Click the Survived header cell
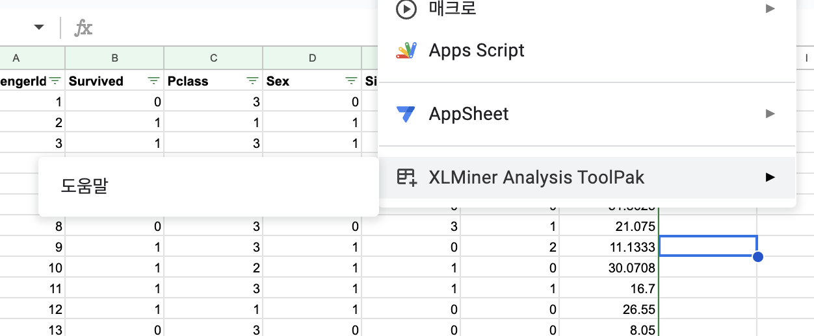This screenshot has width=814, height=336. click(114, 81)
